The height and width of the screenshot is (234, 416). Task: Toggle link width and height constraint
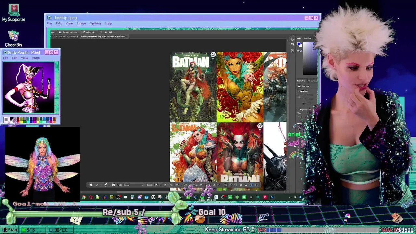299,97
